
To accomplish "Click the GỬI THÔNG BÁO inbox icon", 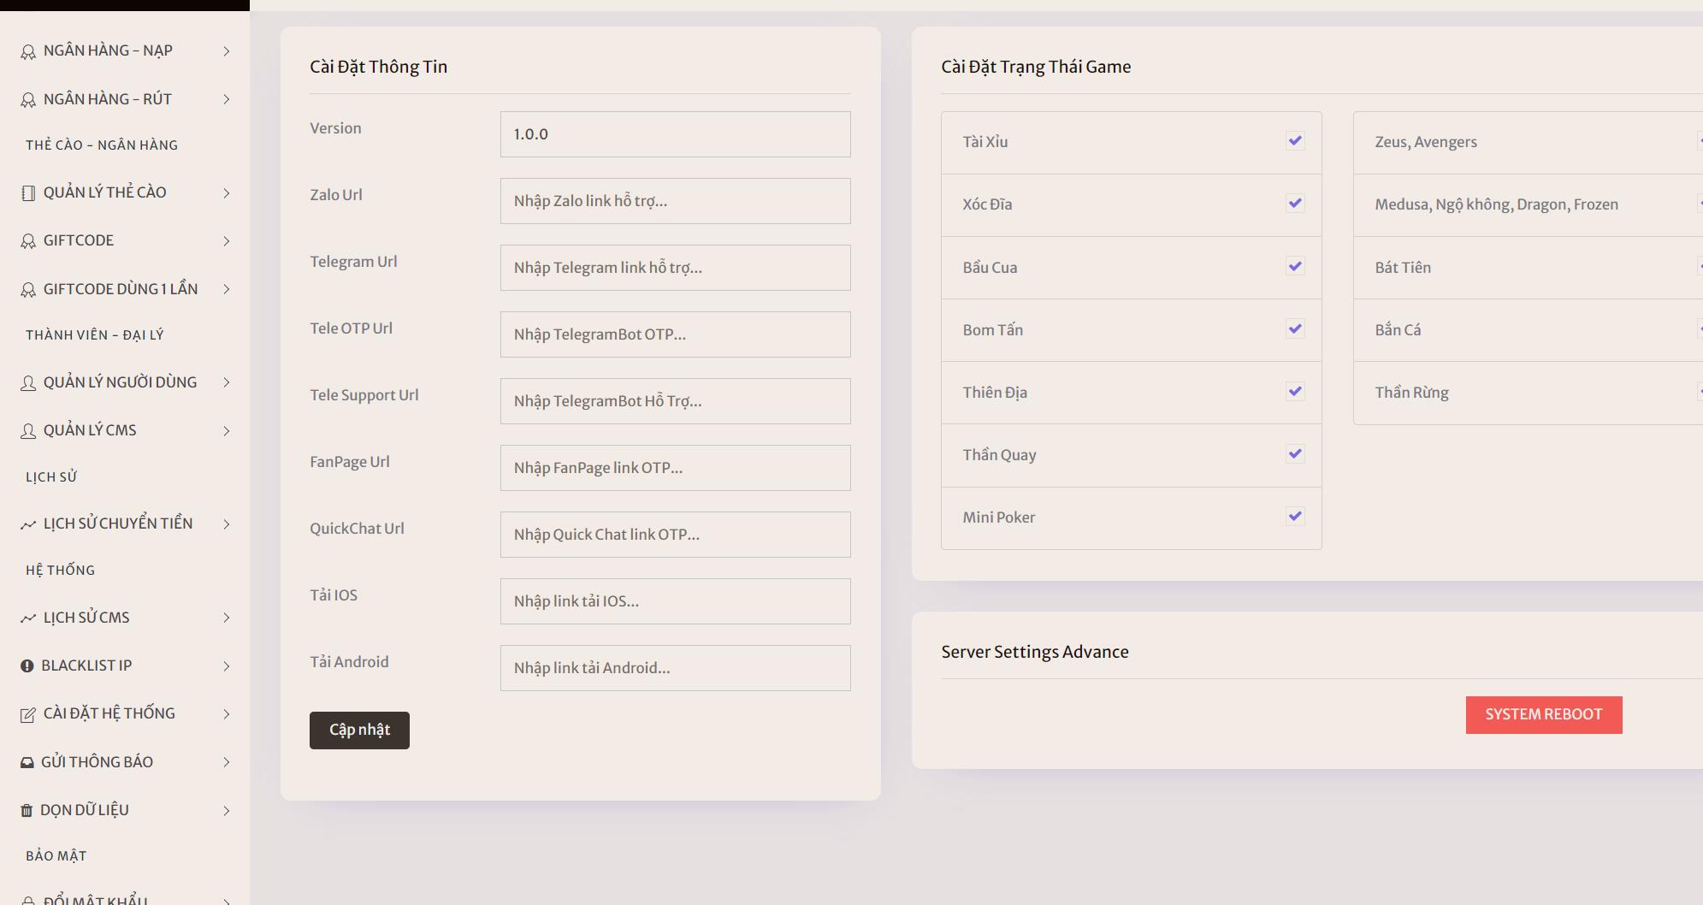I will point(27,763).
